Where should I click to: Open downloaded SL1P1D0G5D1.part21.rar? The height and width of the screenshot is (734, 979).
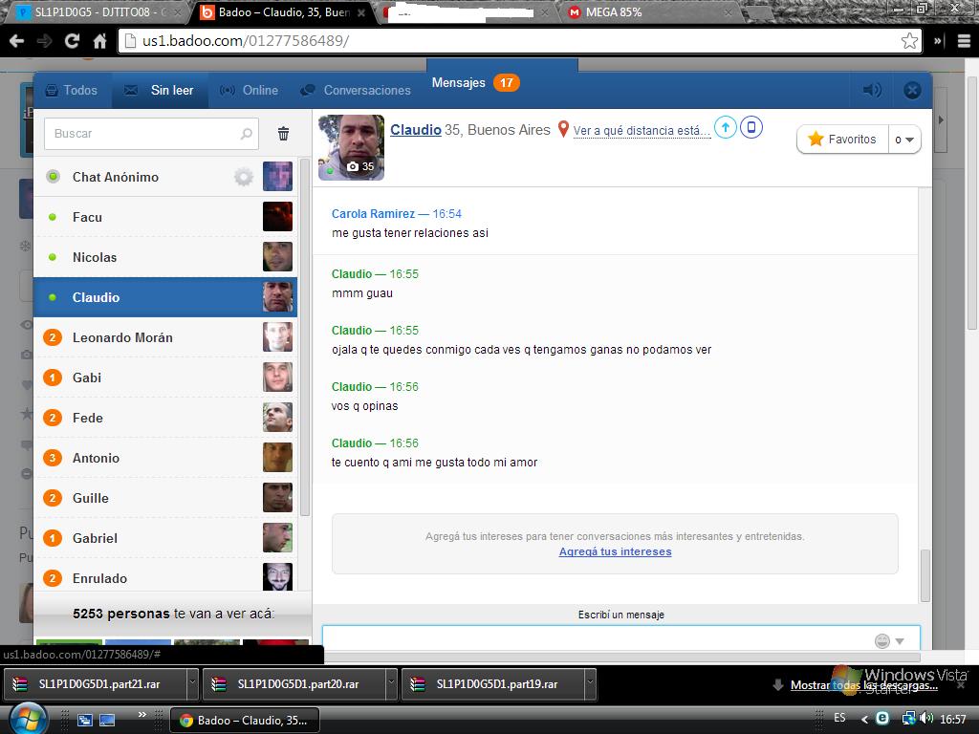pyautogui.click(x=97, y=684)
